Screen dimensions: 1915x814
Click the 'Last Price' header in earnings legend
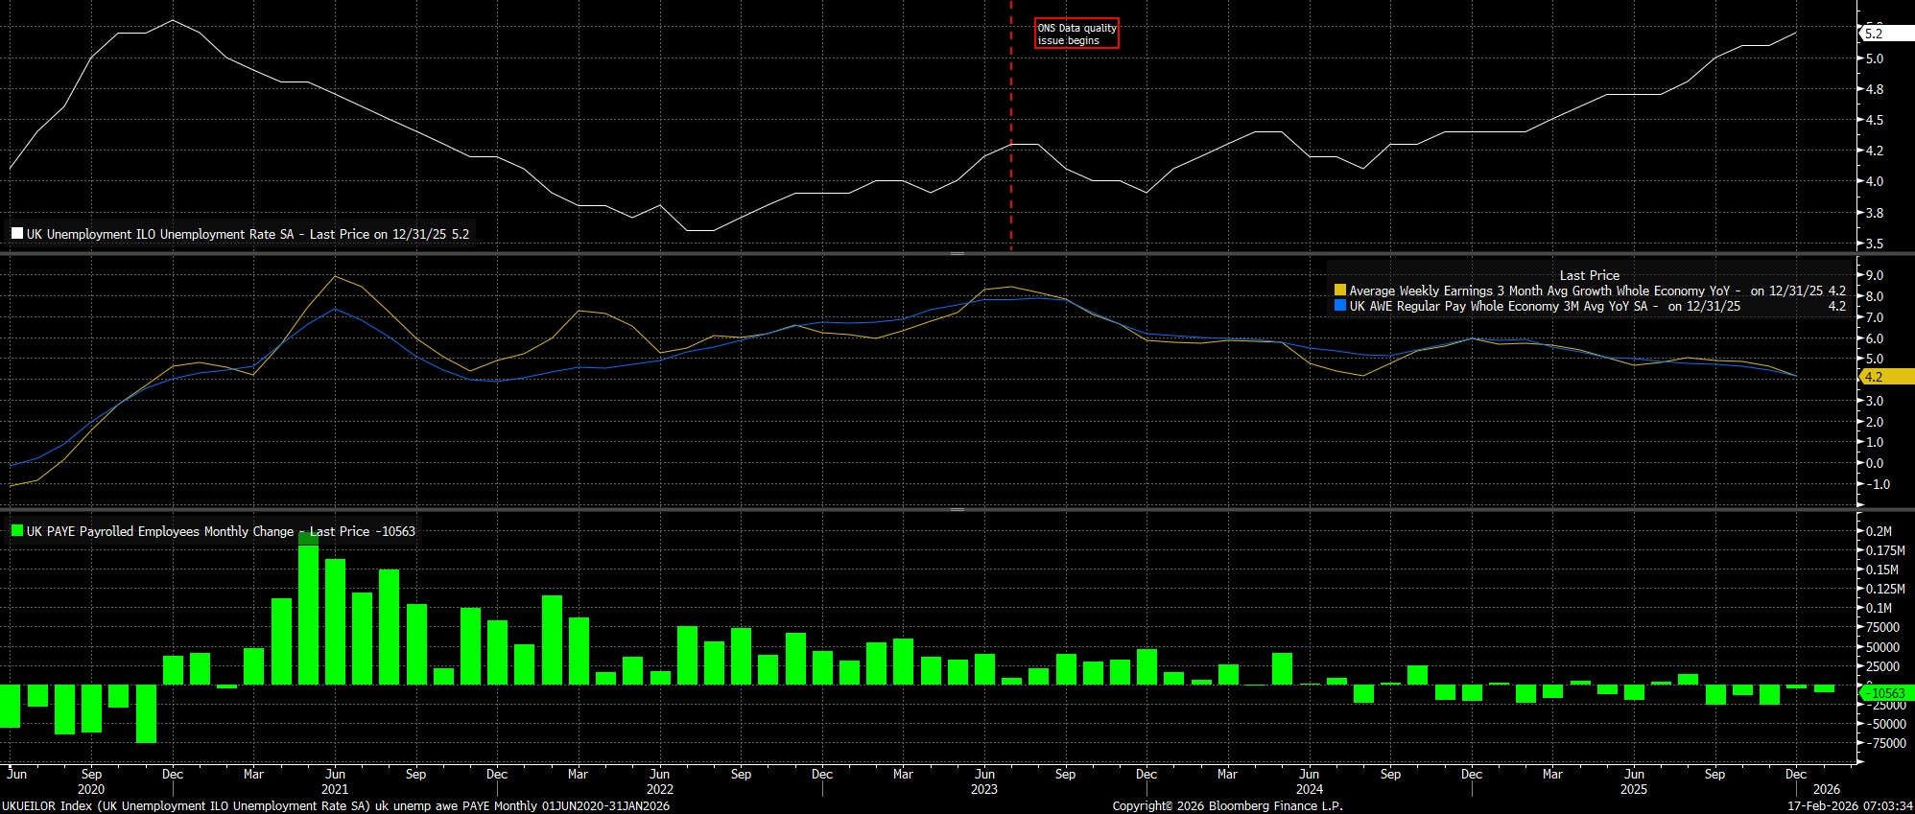pos(1589,275)
